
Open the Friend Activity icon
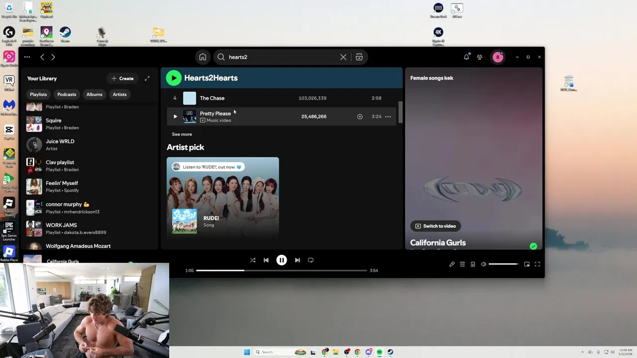[480, 57]
